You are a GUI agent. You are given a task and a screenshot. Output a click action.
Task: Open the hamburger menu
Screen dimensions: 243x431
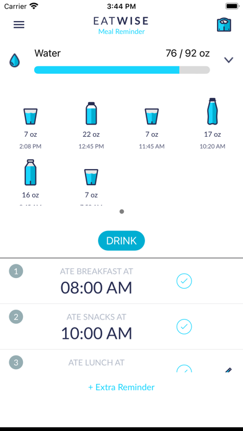point(19,25)
